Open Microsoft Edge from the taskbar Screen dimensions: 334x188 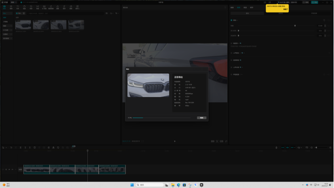(x=178, y=185)
